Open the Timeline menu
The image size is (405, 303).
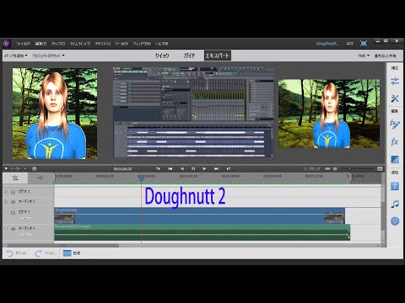[80, 44]
